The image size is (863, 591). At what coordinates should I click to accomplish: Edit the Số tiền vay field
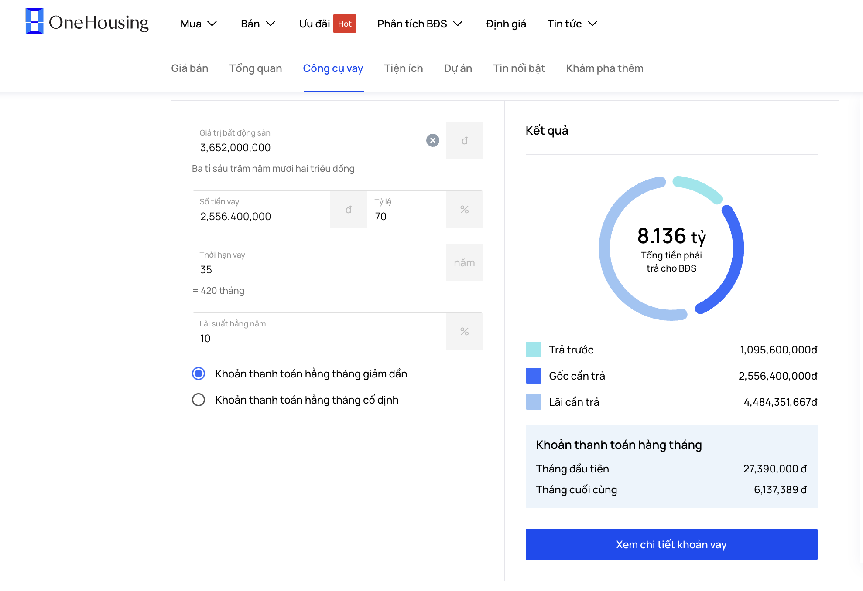[x=261, y=209]
